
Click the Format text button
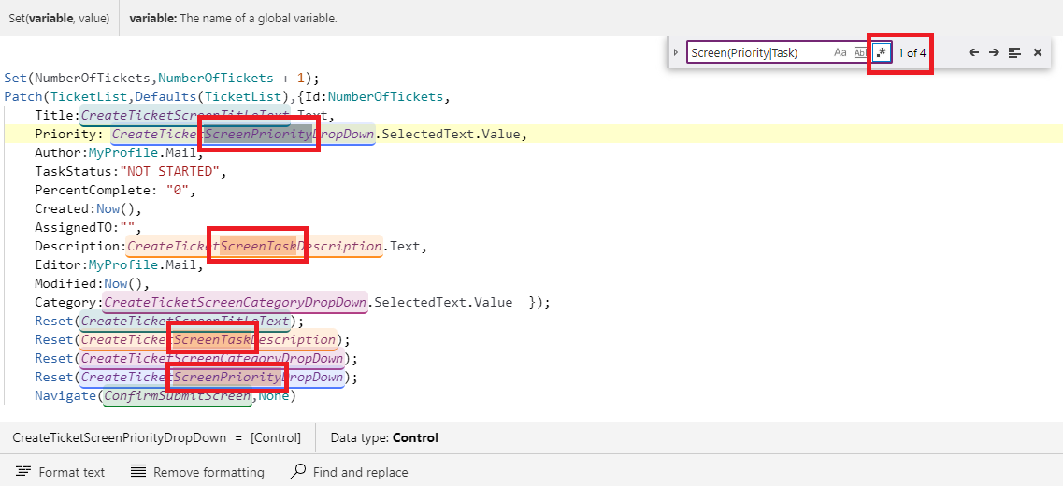click(61, 472)
